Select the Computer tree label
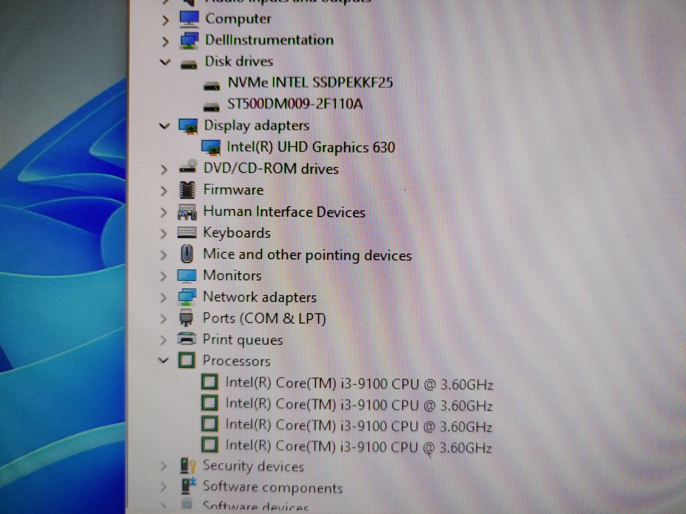Viewport: 686px width, 514px height. 238,19
